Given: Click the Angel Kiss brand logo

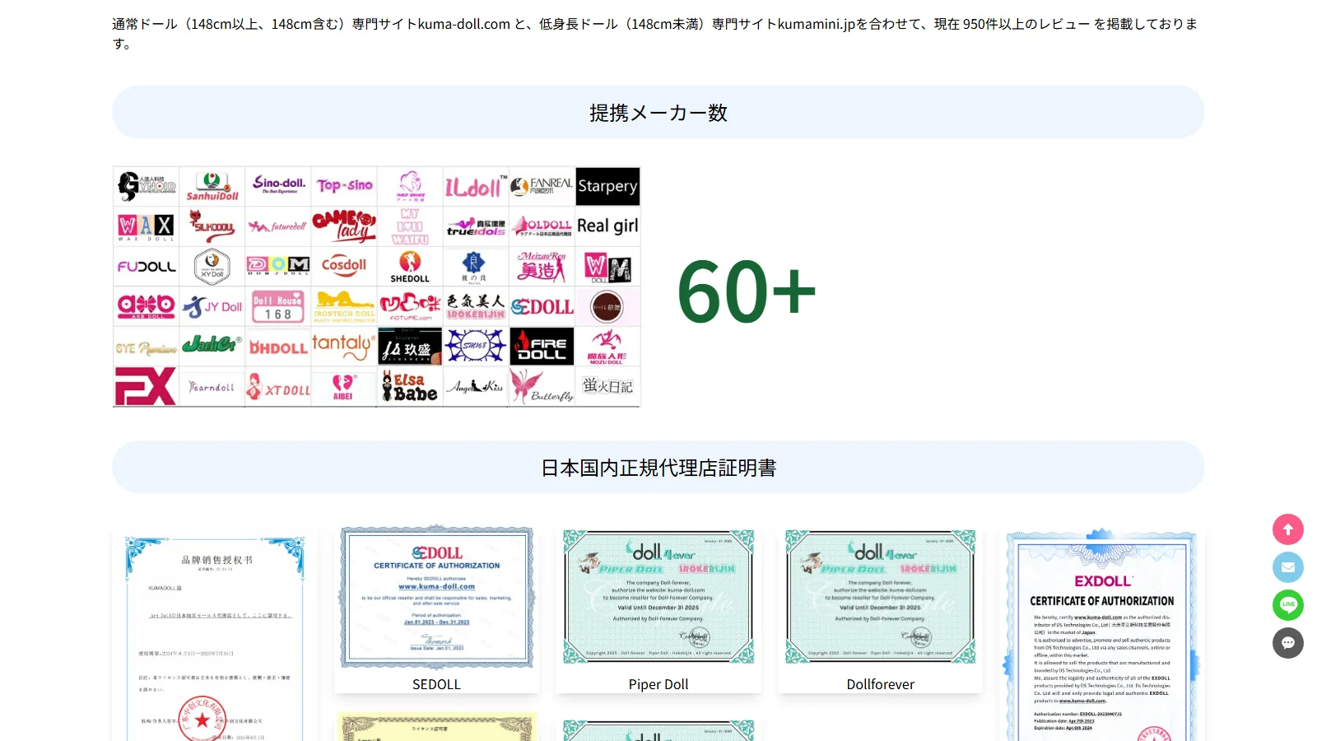Looking at the screenshot, I should click(x=476, y=386).
